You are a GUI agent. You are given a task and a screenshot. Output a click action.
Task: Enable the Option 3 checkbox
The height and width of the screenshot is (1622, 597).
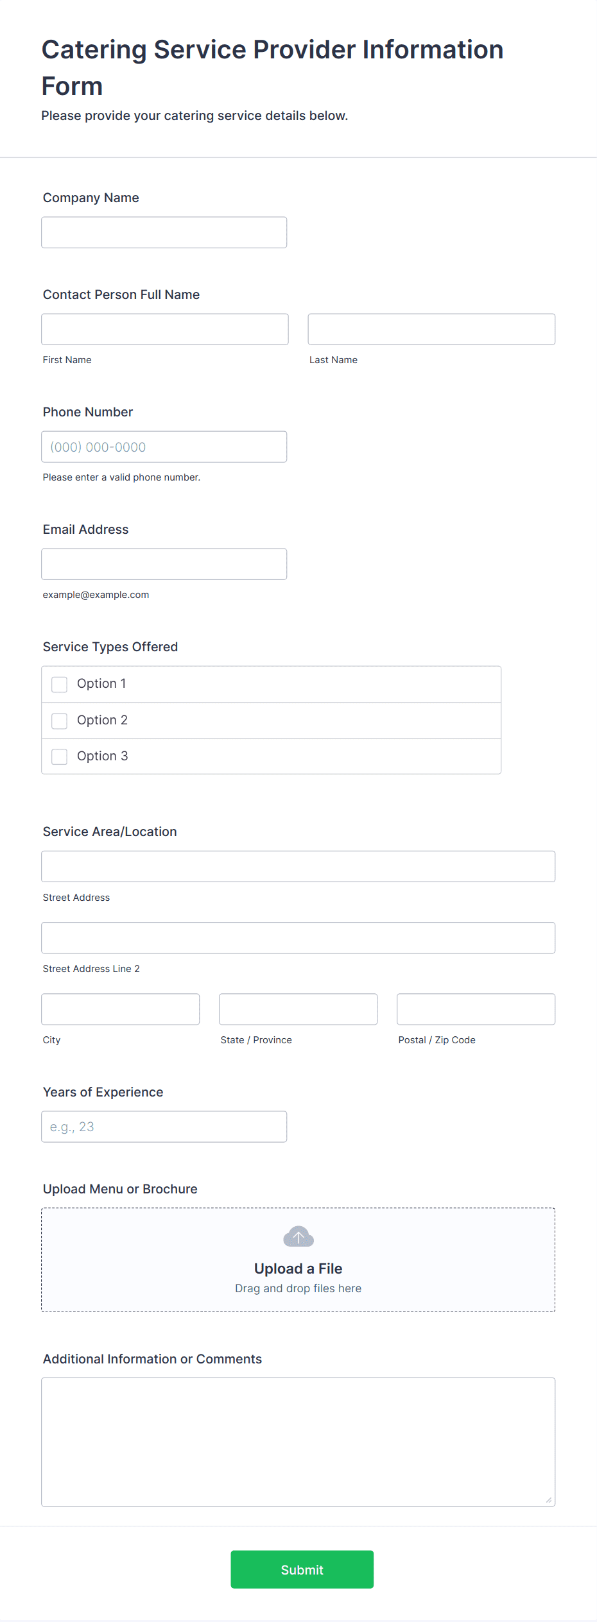tap(59, 756)
